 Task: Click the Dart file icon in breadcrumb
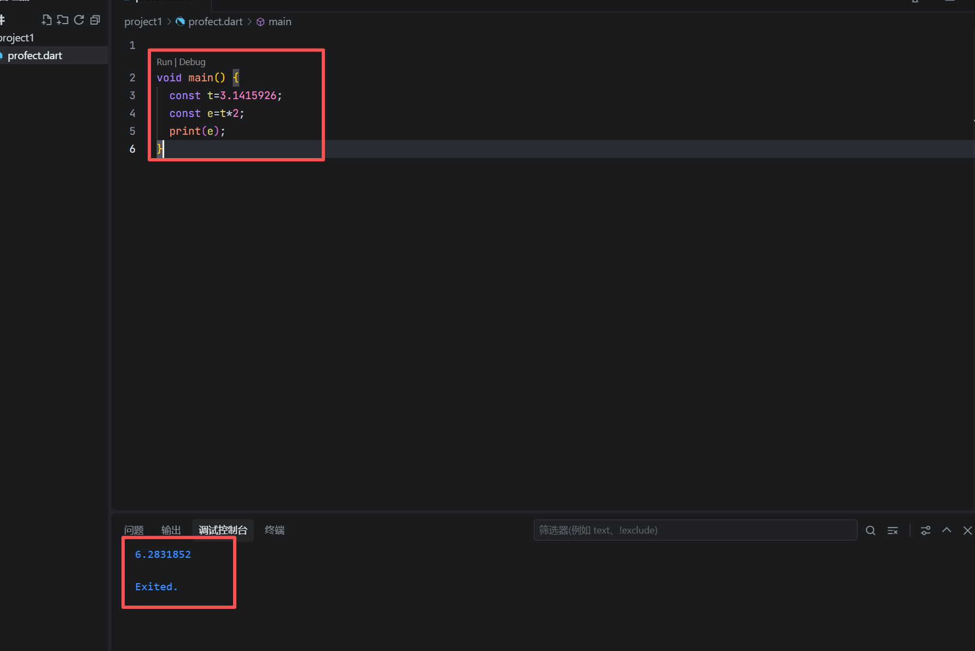(x=180, y=21)
